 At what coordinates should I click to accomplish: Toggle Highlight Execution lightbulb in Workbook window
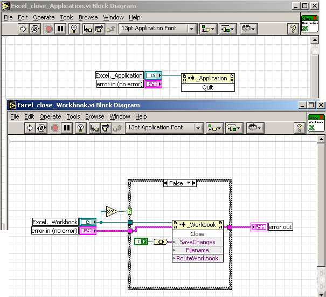click(81, 128)
